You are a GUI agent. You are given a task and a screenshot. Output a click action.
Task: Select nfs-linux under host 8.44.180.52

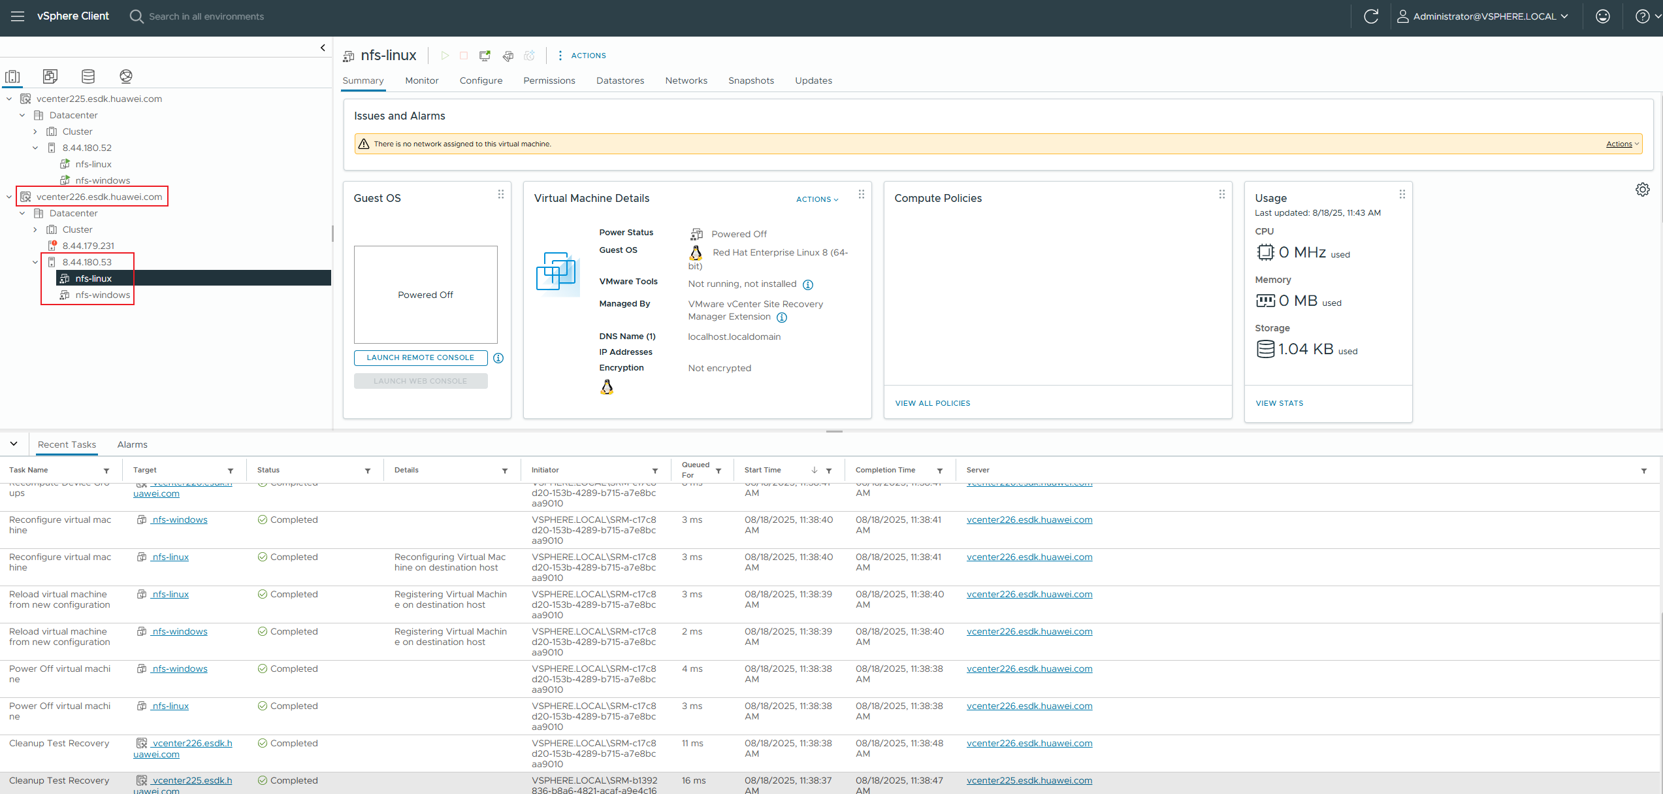point(93,164)
